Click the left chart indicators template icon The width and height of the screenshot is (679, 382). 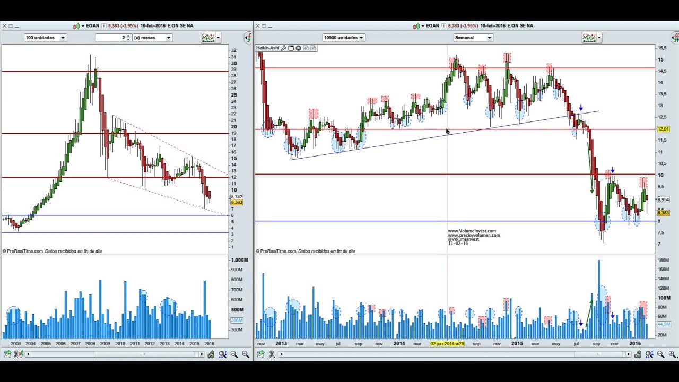point(207,37)
